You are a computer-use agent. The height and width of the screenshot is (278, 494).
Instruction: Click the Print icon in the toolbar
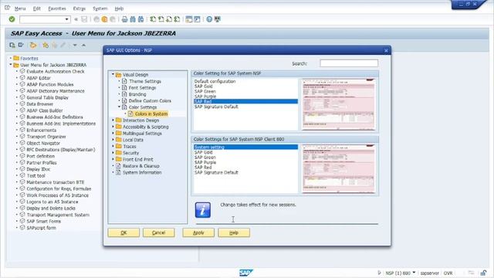(125, 19)
